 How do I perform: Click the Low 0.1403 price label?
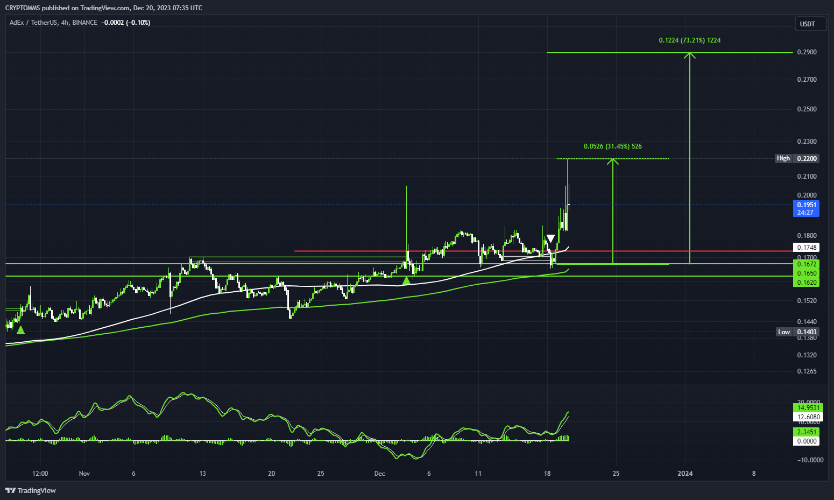pos(797,332)
